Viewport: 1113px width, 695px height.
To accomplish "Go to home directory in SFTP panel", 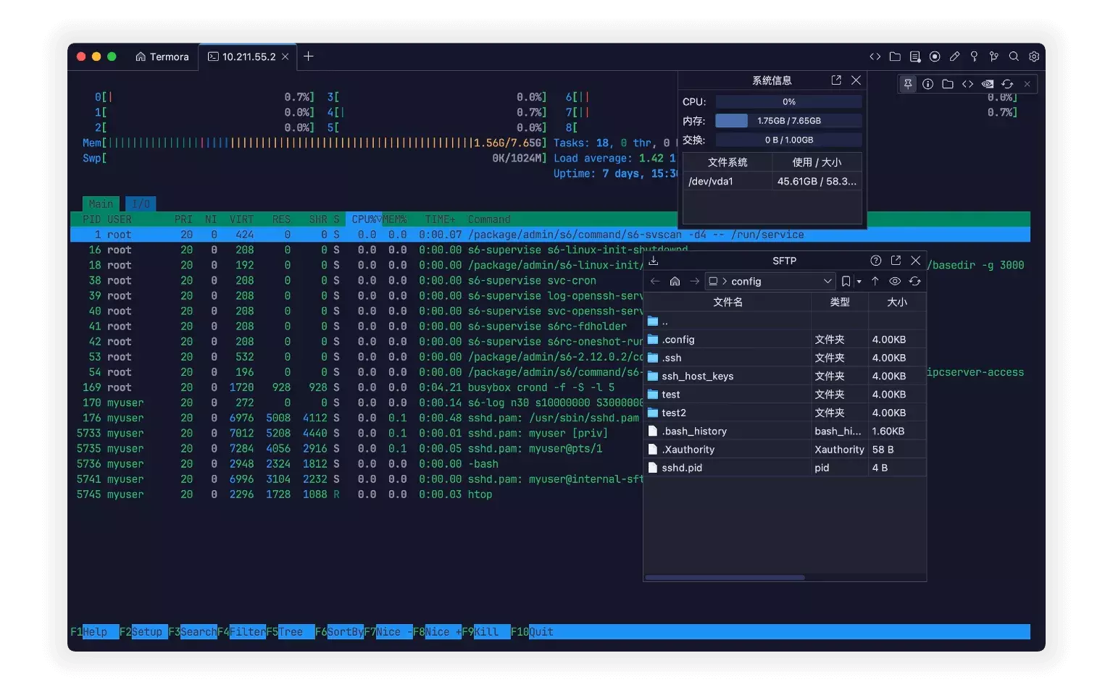I will [675, 281].
